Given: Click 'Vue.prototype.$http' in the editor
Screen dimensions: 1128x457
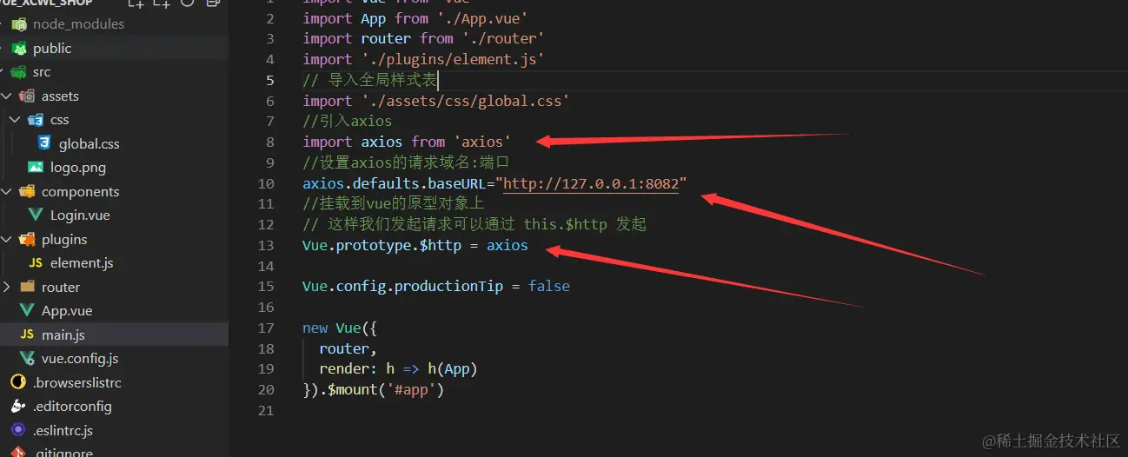Looking at the screenshot, I should [382, 245].
